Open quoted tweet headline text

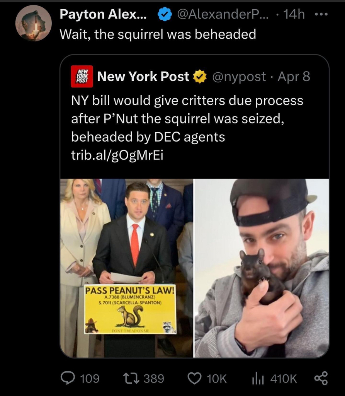(187, 119)
